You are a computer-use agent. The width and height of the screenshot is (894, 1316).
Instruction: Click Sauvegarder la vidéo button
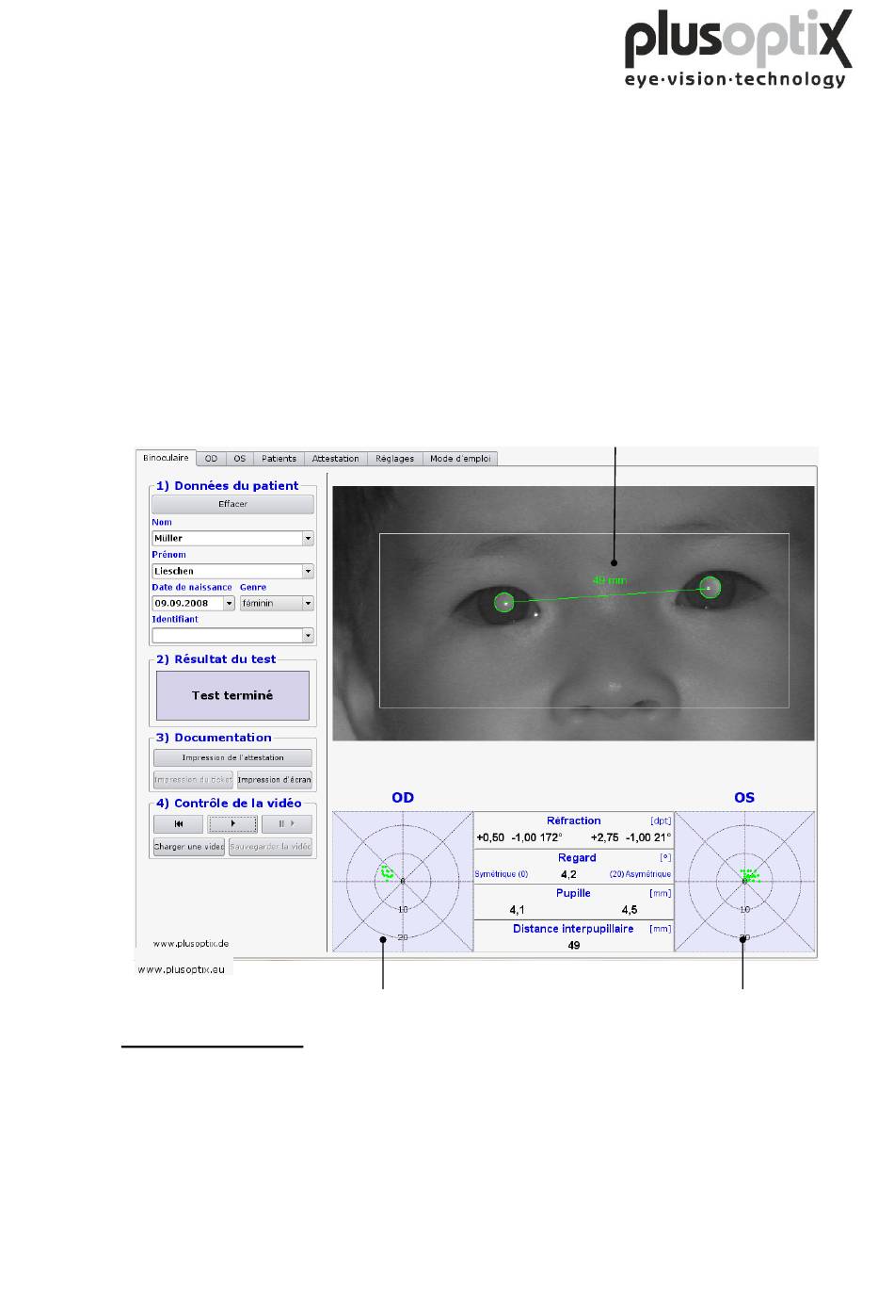[270, 847]
